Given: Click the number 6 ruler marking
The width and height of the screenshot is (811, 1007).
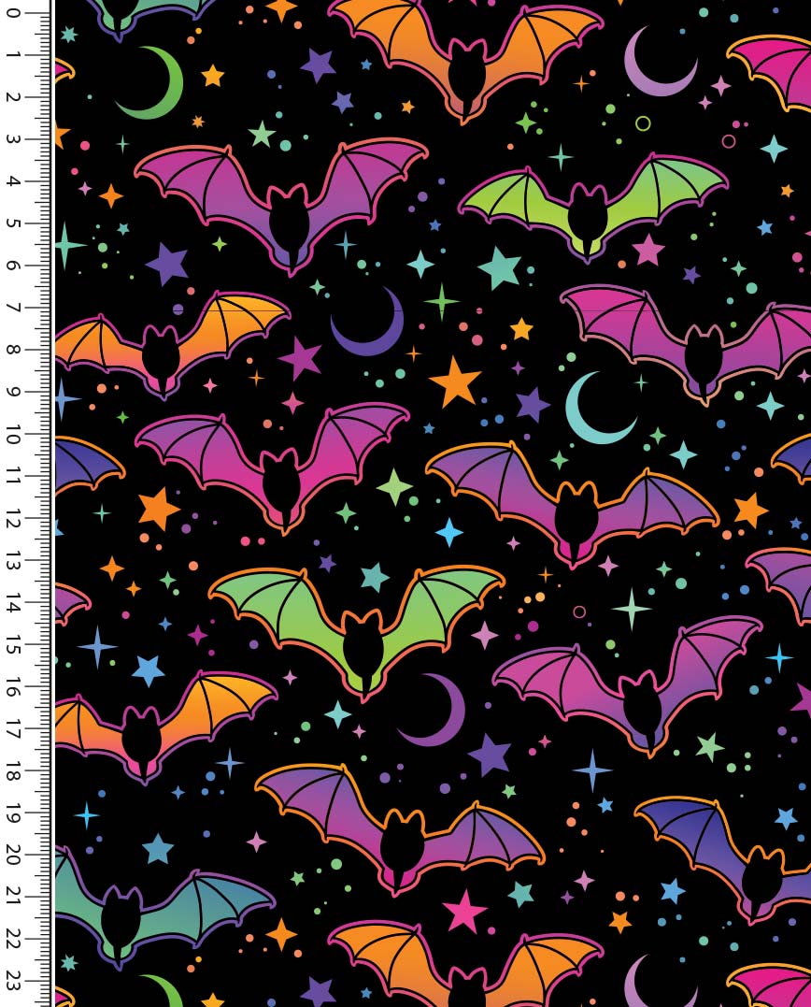Looking at the screenshot, I should point(15,266).
